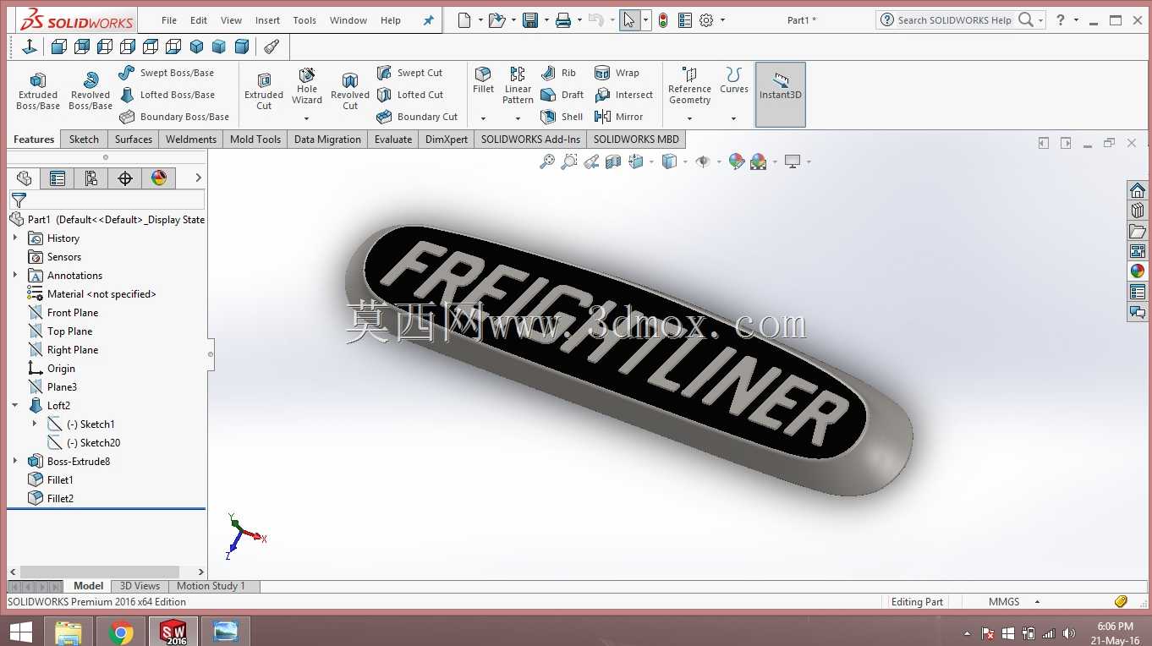The width and height of the screenshot is (1152, 646).
Task: Select the Linear Pattern tool
Action: [518, 86]
